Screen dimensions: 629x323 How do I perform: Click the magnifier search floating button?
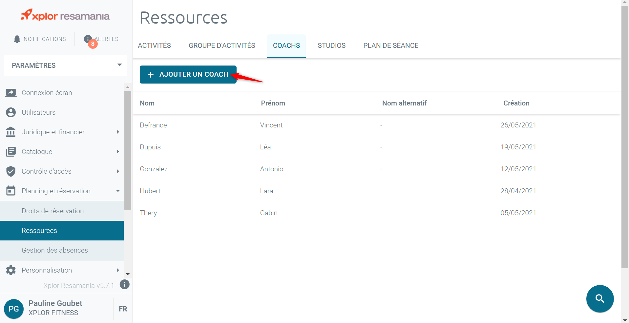click(x=600, y=299)
